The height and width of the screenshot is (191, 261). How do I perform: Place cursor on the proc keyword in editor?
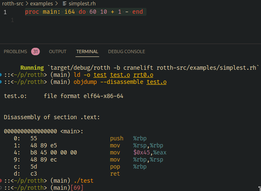click(32, 12)
